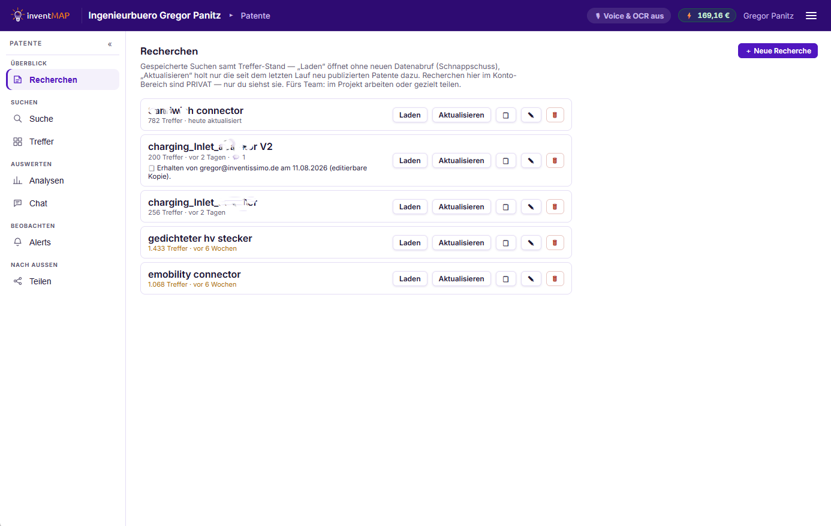The image size is (831, 526).
Task: Click the document icon beside Recherchen
Action: [18, 80]
